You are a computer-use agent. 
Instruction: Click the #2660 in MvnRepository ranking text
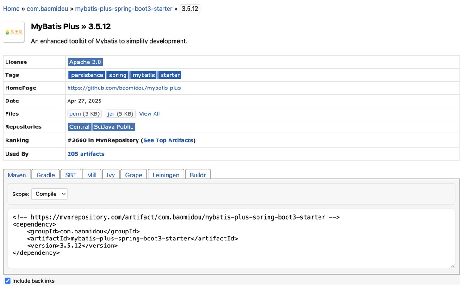[x=103, y=140]
